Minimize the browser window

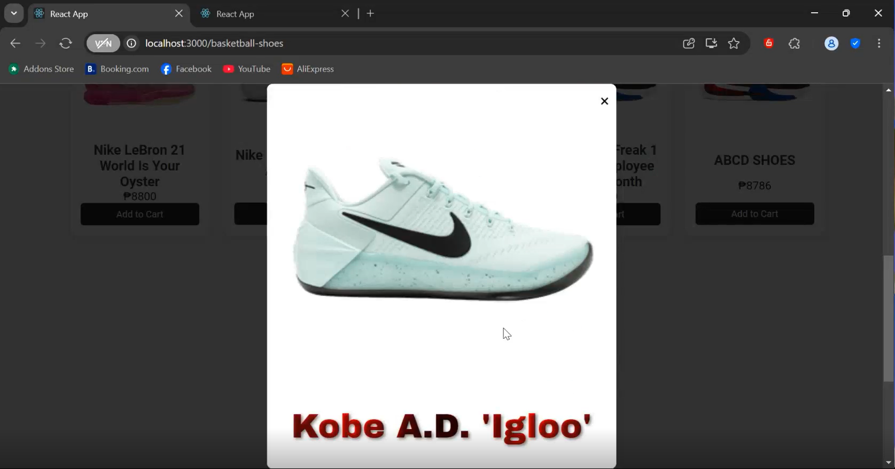(814, 13)
